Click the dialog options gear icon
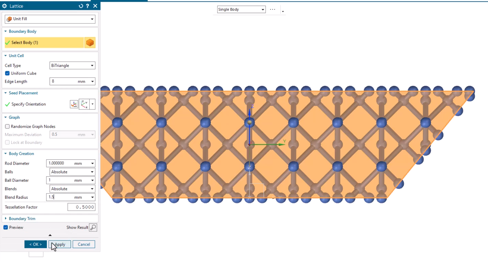 [4, 6]
